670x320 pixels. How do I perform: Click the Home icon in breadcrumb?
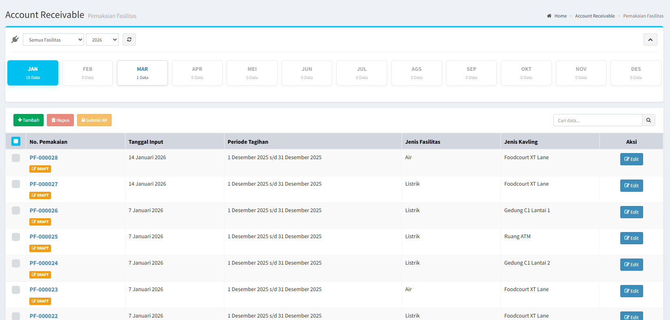point(549,16)
